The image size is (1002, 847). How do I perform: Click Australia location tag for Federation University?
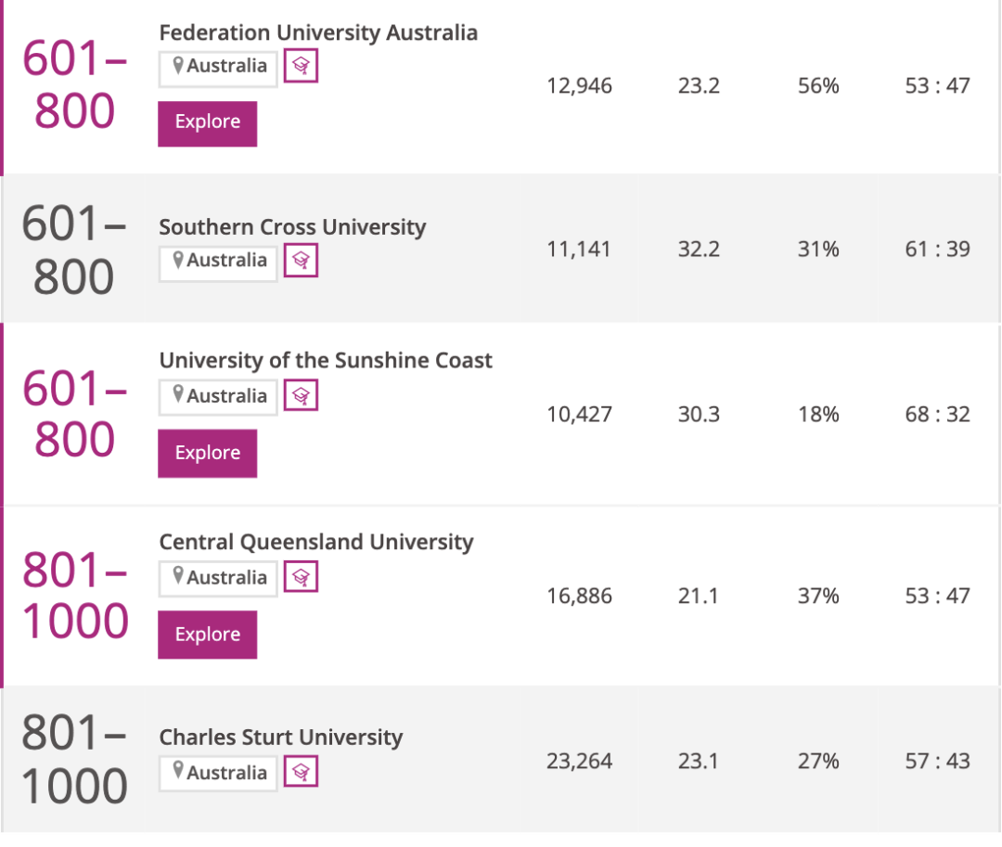click(x=218, y=67)
